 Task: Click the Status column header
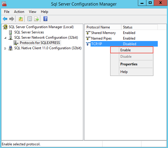tap(139, 27)
